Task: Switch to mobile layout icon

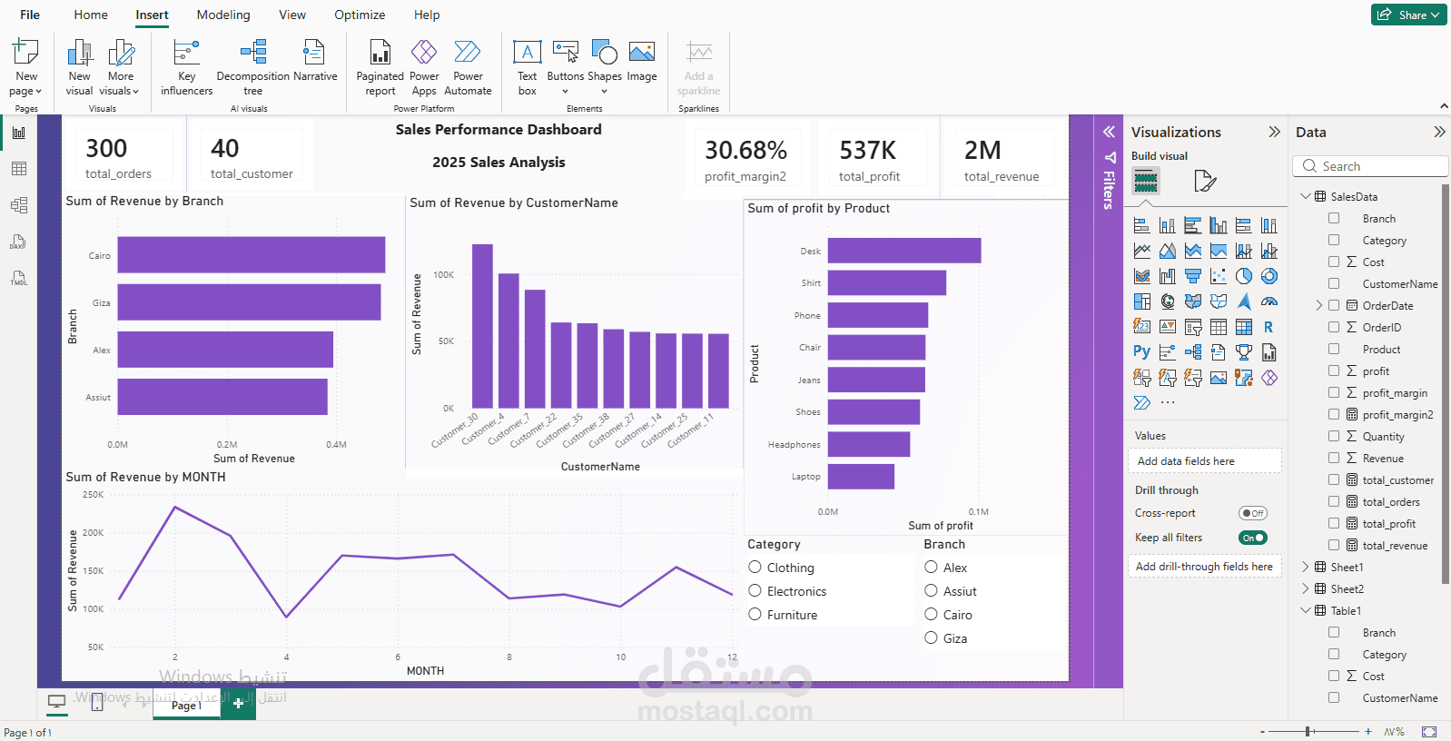Action: [x=97, y=702]
